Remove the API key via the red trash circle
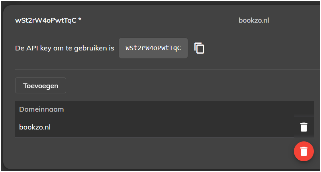Image resolution: width=321 pixels, height=172 pixels. point(304,151)
